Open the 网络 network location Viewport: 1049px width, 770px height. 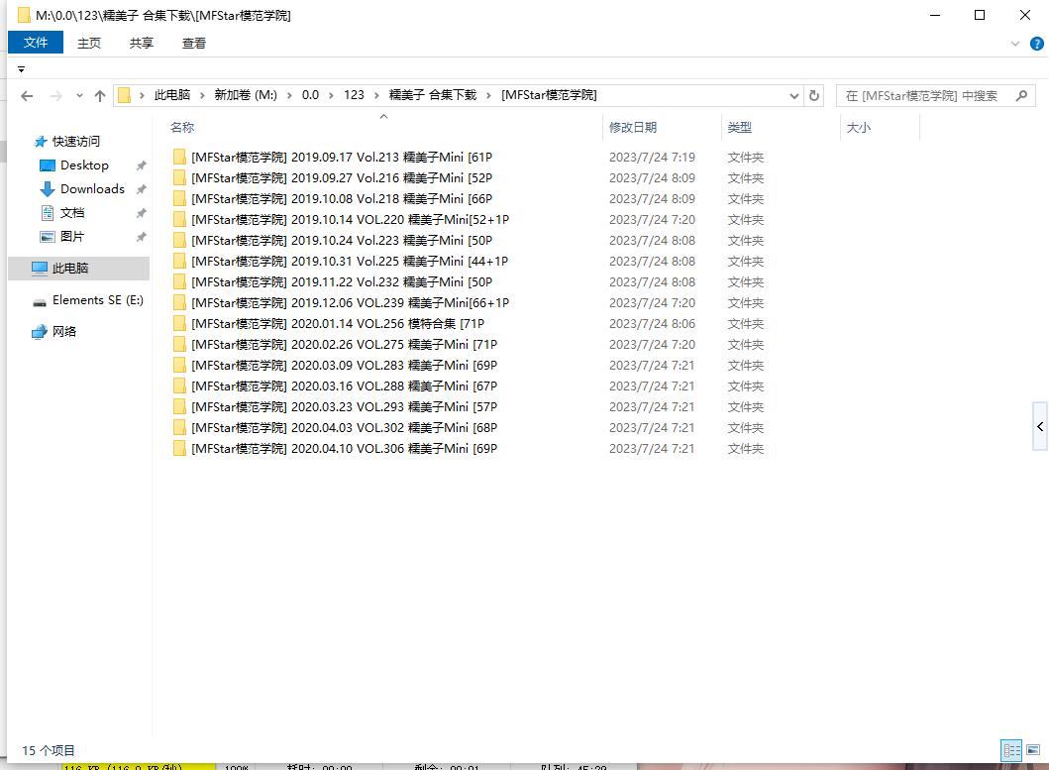point(64,332)
